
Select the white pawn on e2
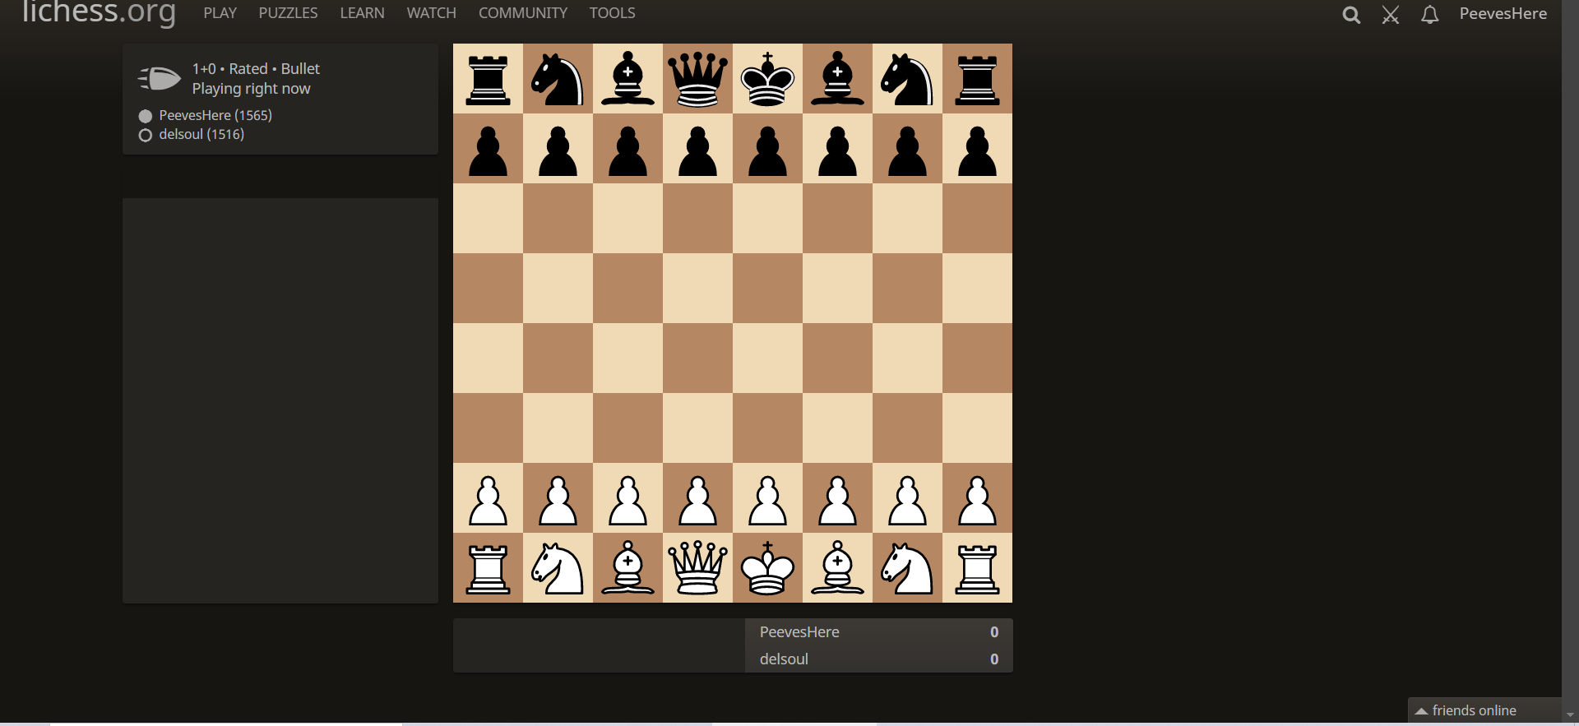[x=767, y=498]
